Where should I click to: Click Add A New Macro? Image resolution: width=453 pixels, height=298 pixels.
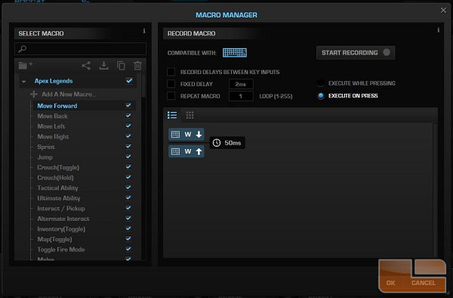68,94
